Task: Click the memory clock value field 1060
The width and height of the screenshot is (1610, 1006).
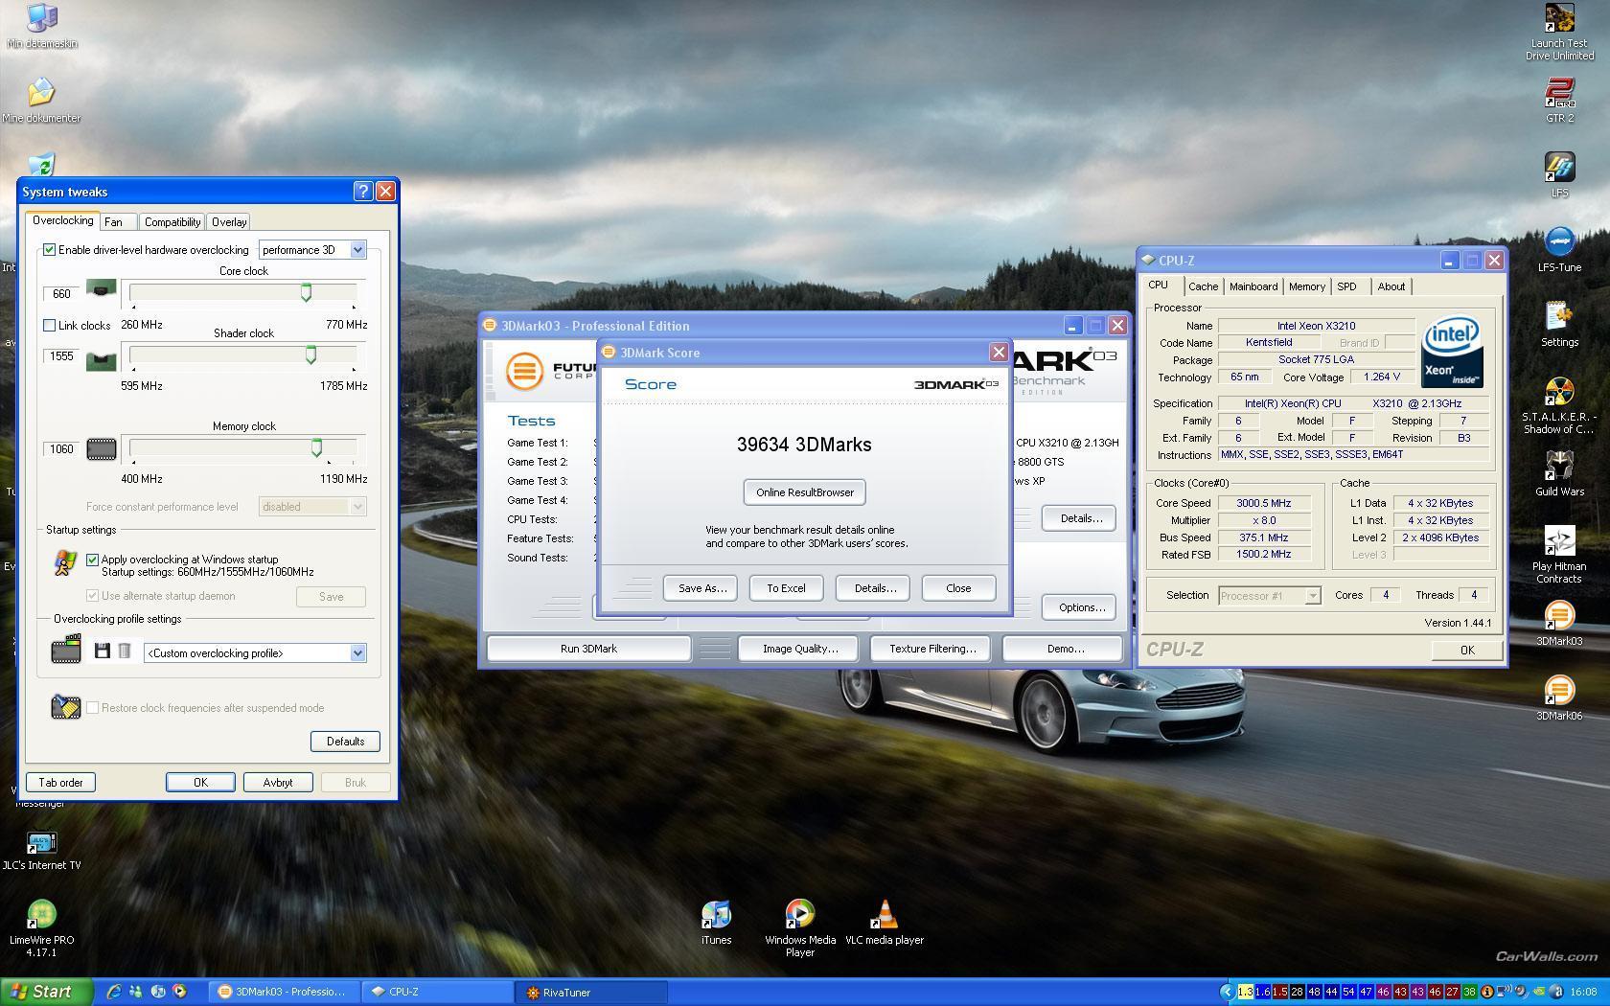Action: 62,448
